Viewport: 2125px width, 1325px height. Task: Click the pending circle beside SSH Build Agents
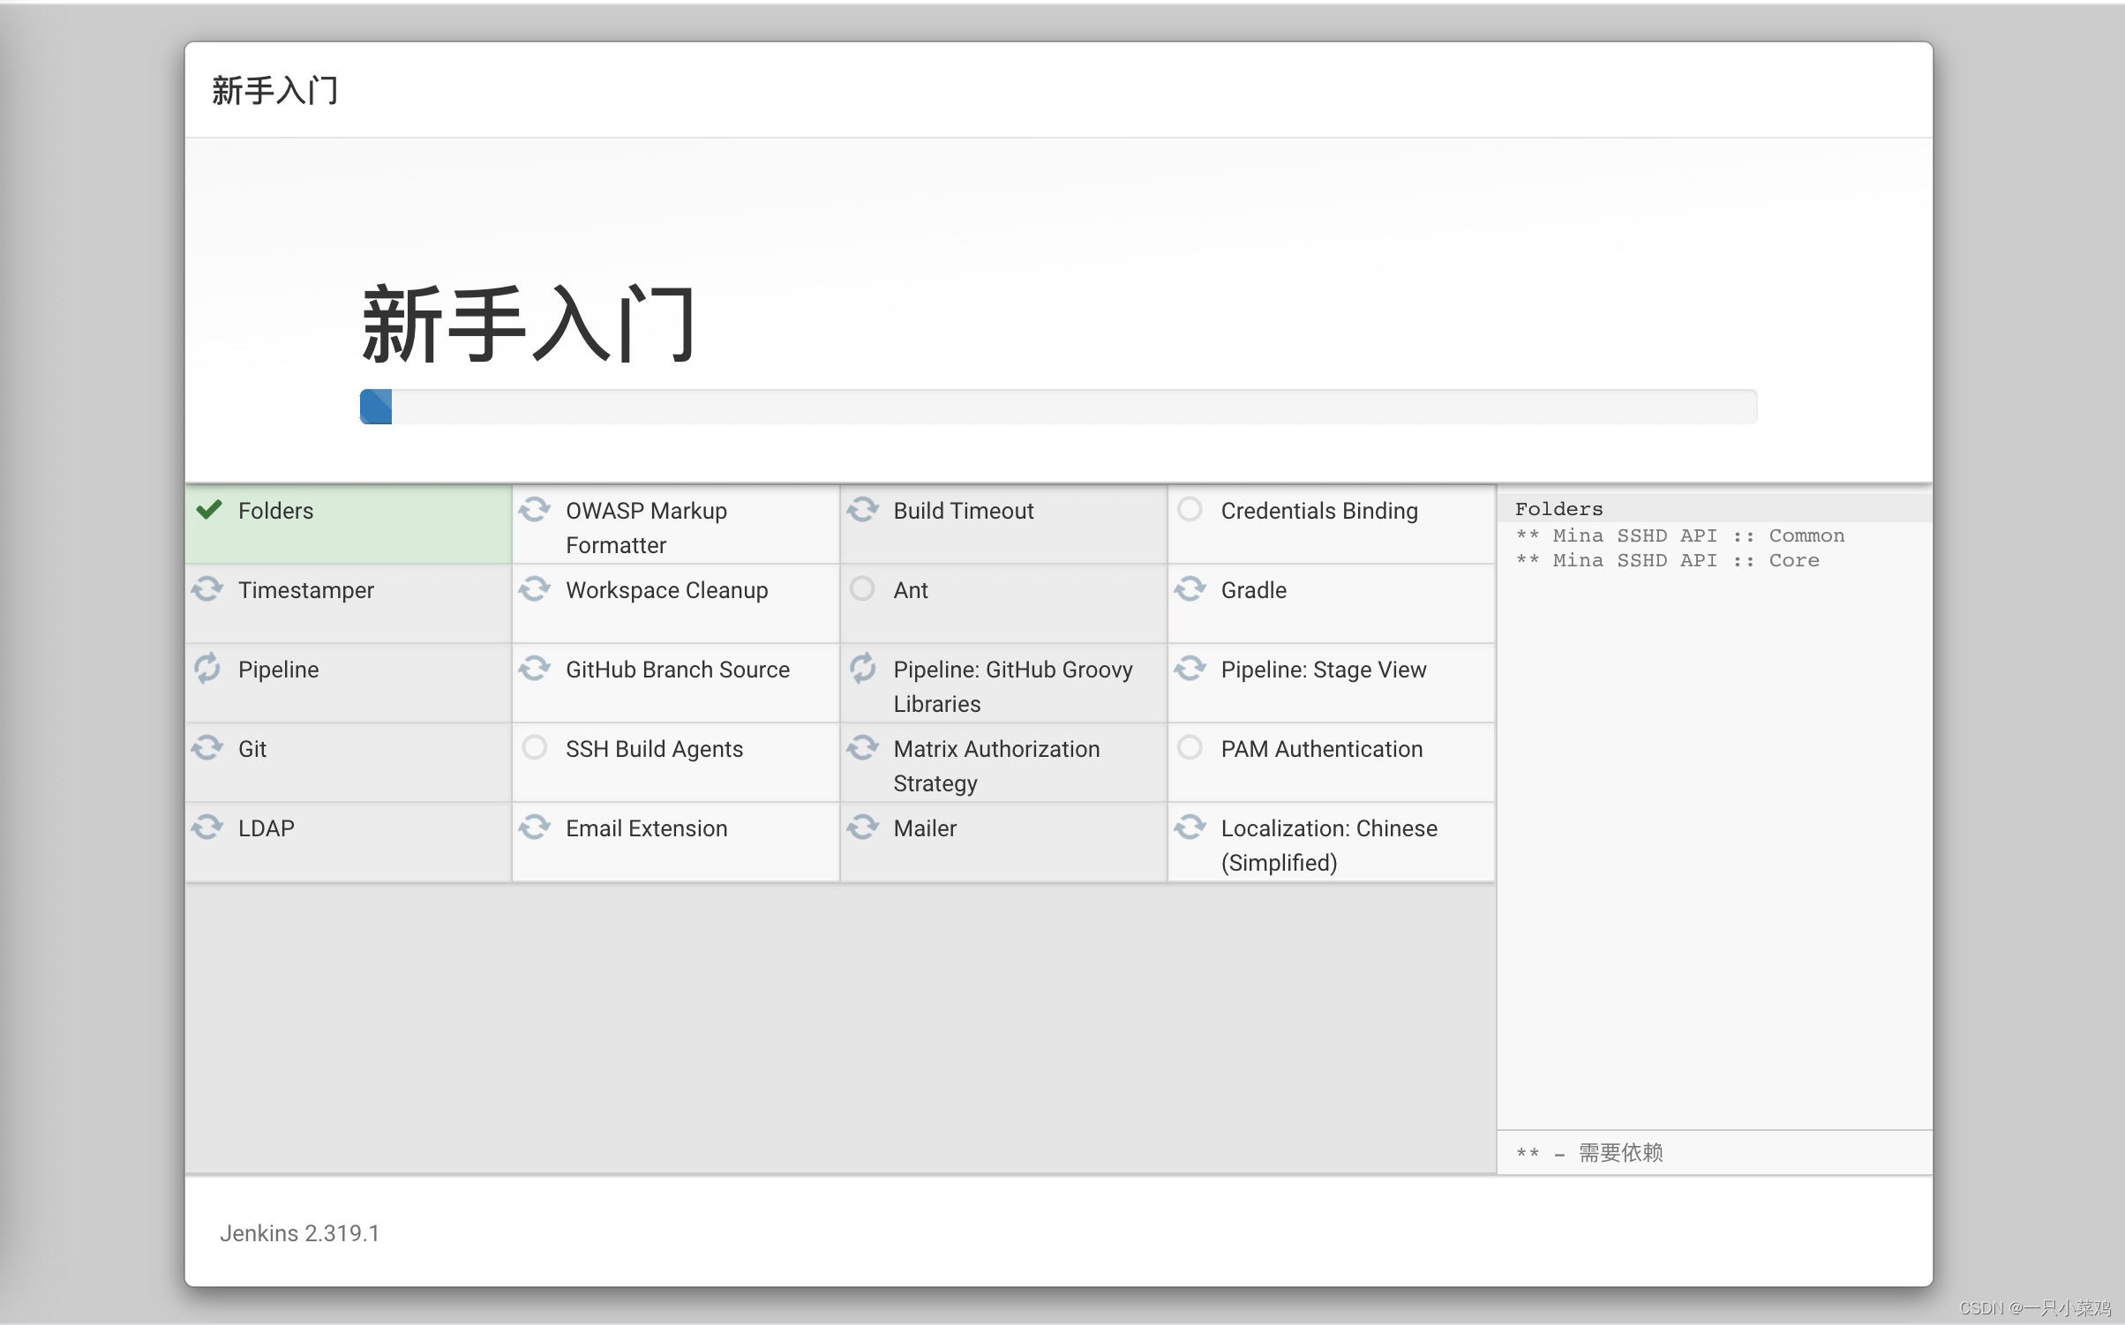point(535,748)
